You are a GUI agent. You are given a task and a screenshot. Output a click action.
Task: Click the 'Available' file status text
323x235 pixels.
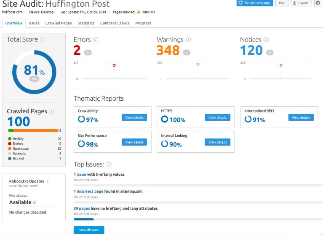[x=20, y=202]
